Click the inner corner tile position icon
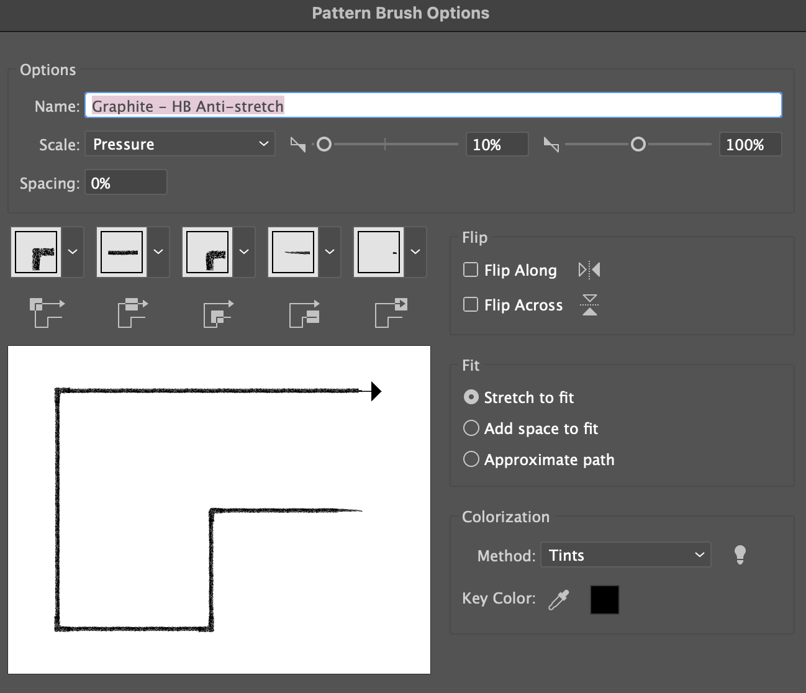The image size is (806, 693). coord(219,312)
